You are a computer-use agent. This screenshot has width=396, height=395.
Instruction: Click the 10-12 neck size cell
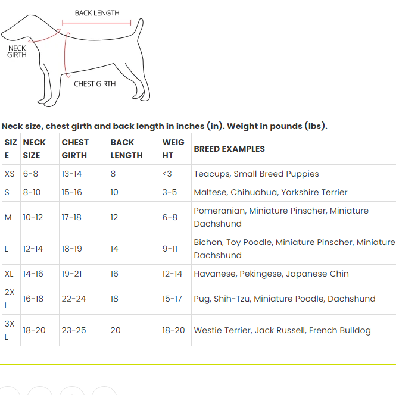pyautogui.click(x=33, y=217)
